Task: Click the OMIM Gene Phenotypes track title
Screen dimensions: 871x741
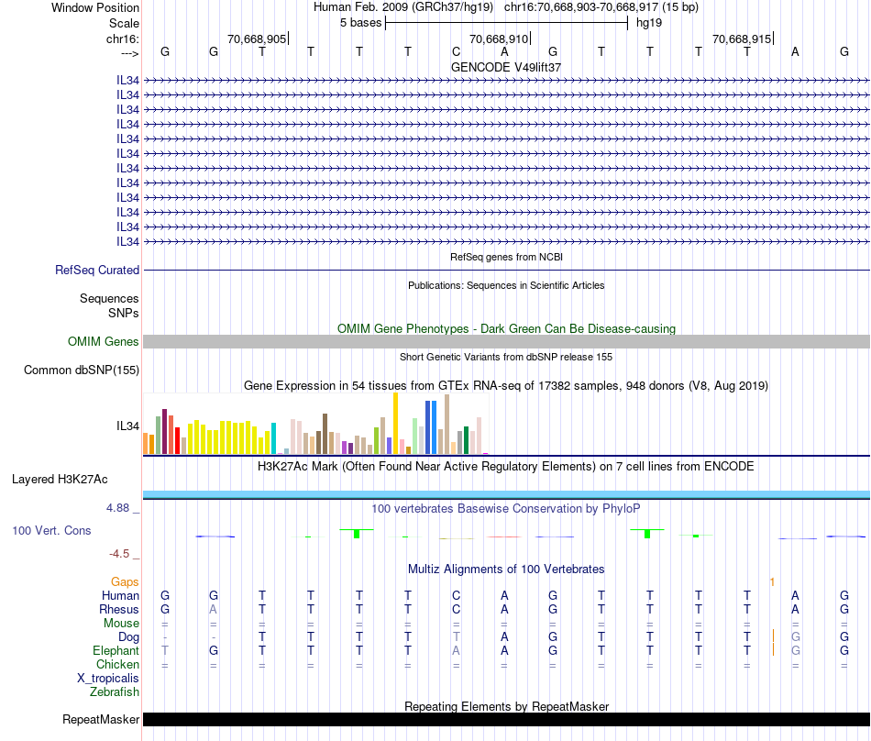Action: [506, 329]
